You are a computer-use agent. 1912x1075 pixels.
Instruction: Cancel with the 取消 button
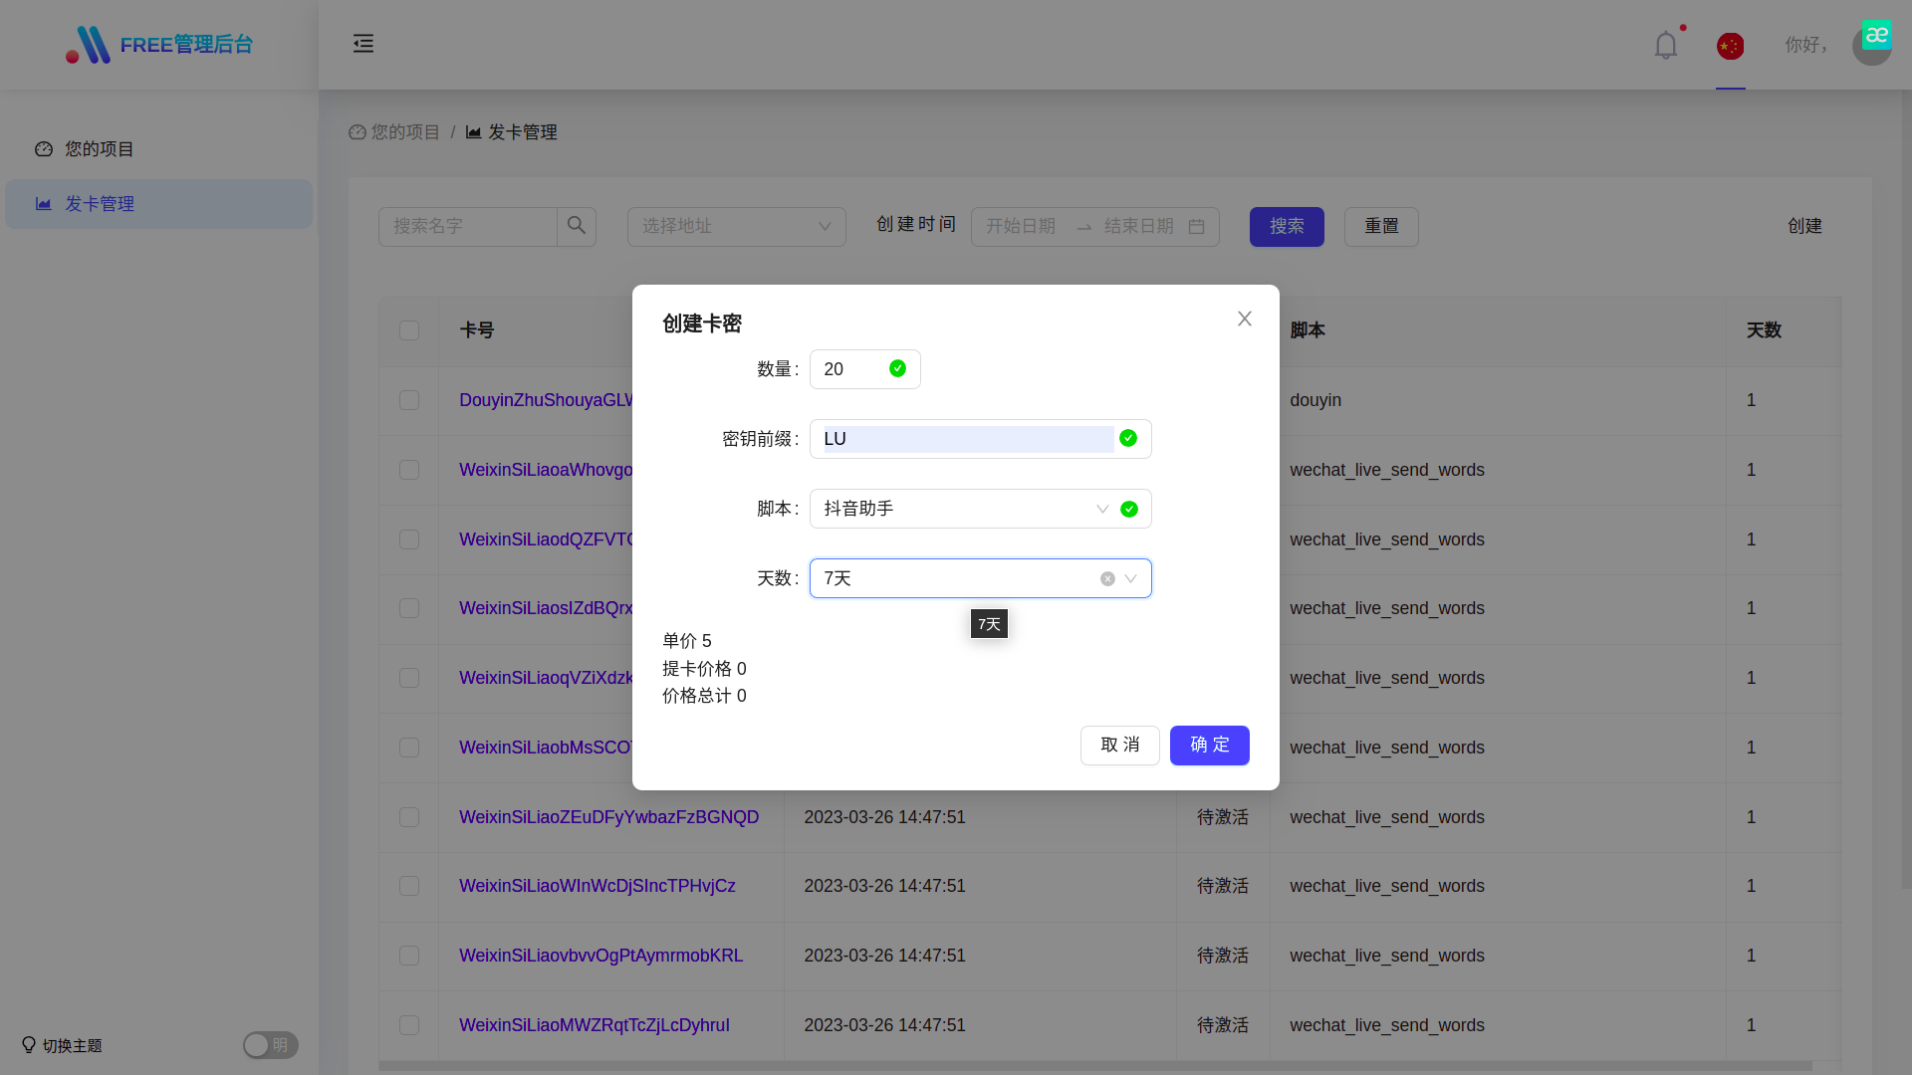click(1120, 746)
